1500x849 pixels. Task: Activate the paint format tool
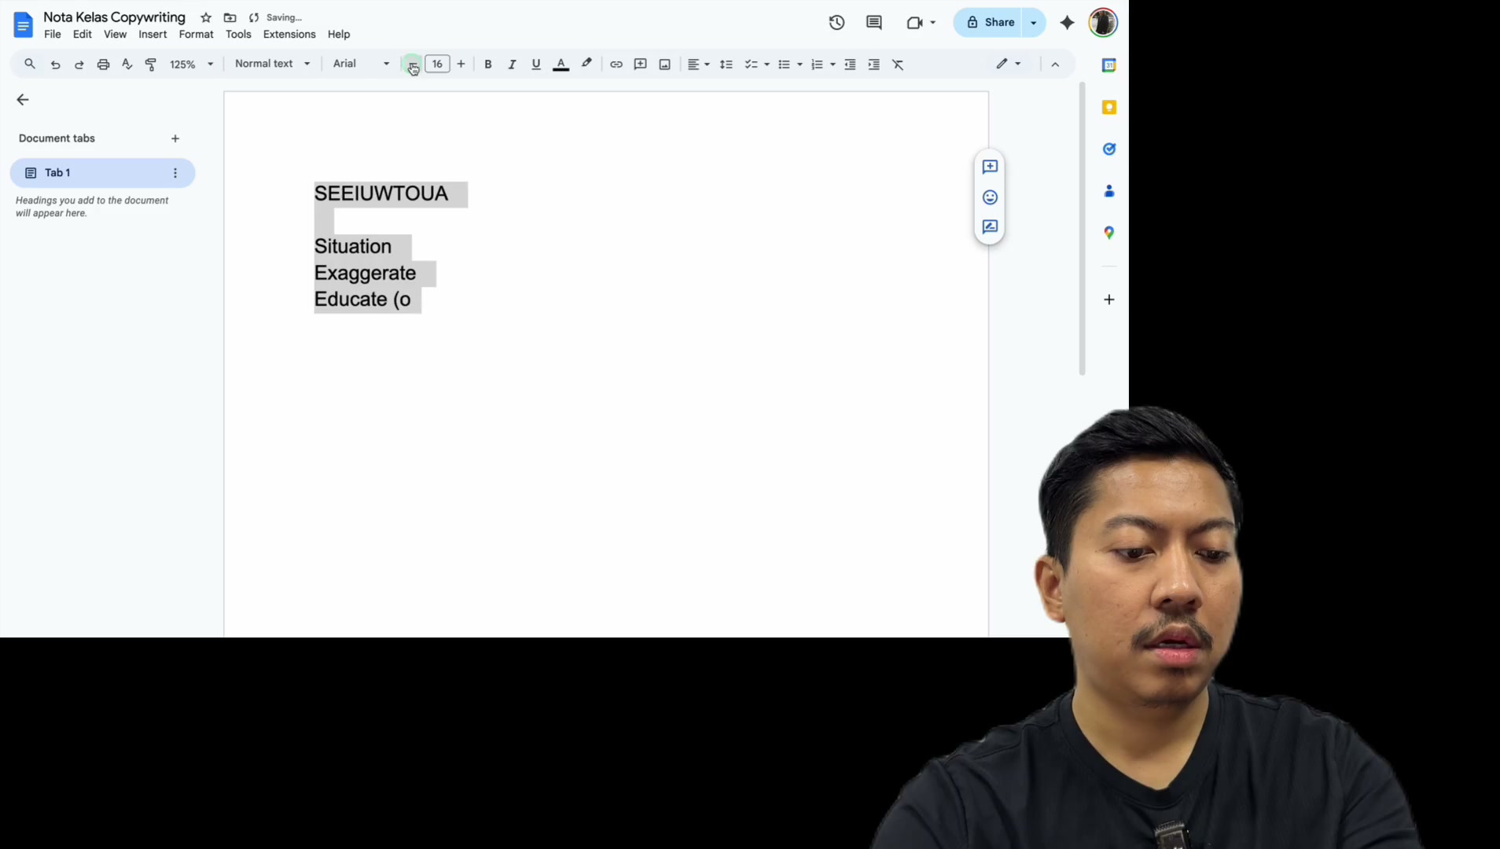point(151,64)
